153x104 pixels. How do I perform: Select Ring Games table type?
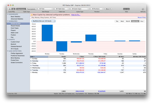tap(21, 9)
